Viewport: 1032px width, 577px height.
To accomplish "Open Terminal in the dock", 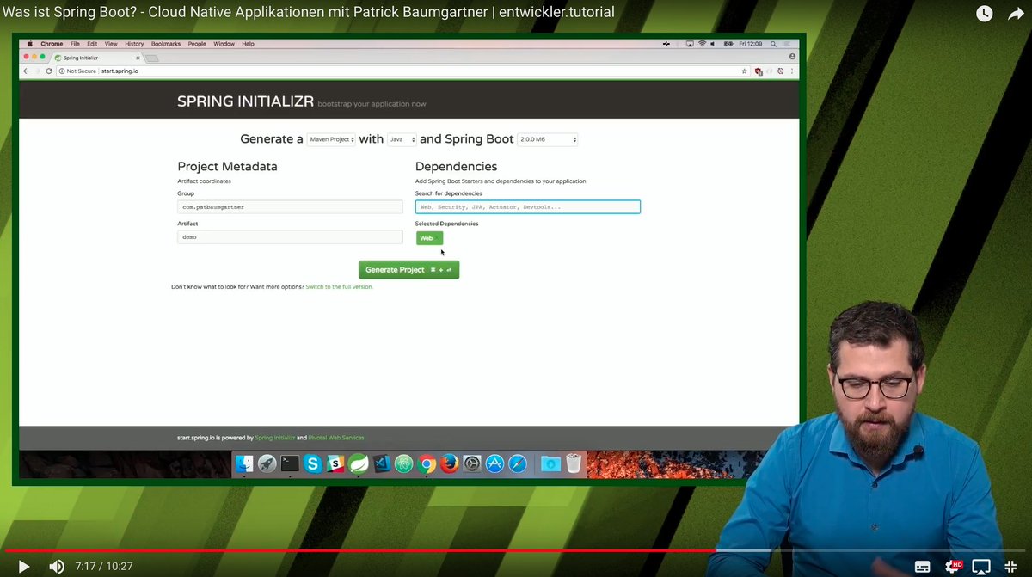I will [x=290, y=464].
